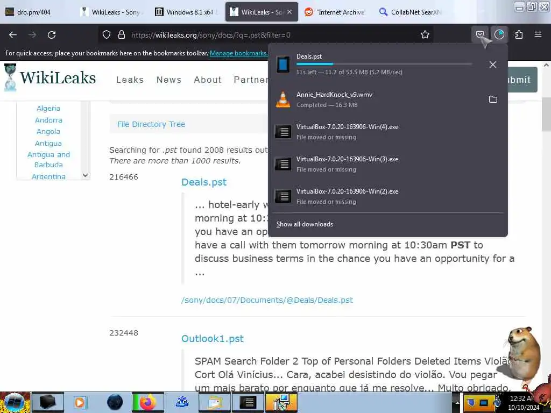Screen dimensions: 551x413
Task: Select Angola in the country list
Action: (x=48, y=132)
